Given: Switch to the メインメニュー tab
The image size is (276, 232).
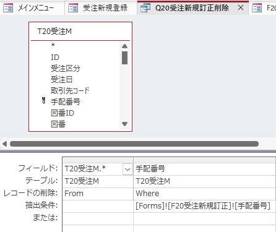Looking at the screenshot, I should 32,8.
